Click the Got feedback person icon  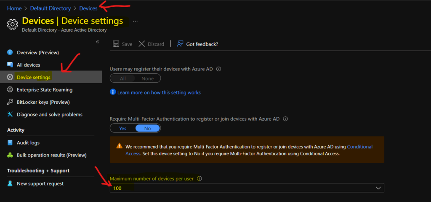tap(180, 44)
